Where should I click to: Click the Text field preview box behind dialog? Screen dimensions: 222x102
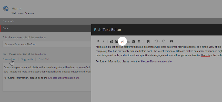click(47, 77)
